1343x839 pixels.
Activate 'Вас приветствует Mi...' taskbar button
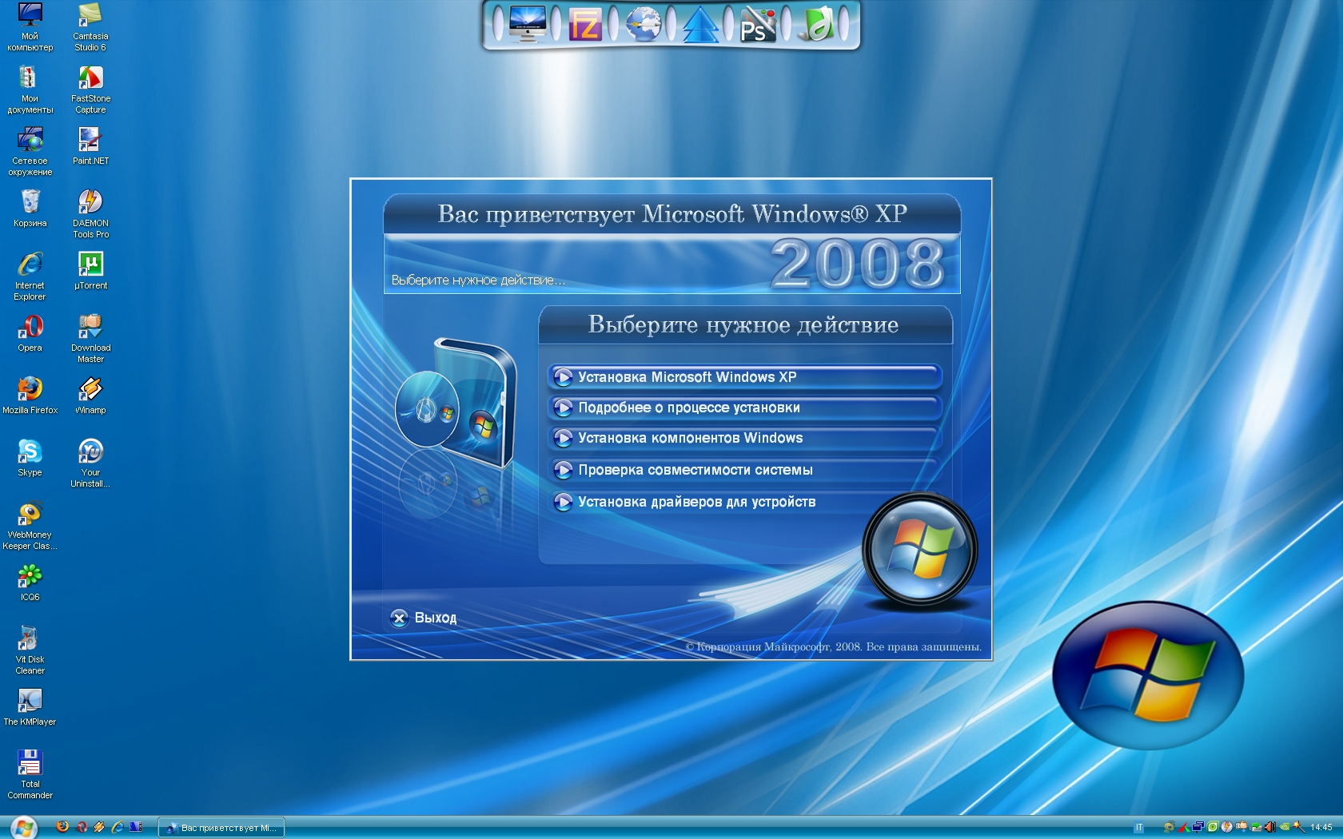point(221,828)
